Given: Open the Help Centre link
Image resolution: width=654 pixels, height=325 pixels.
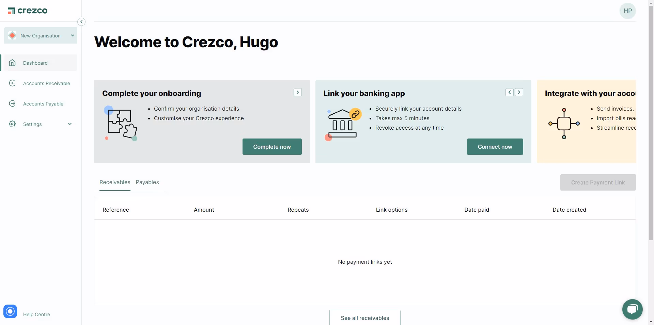Looking at the screenshot, I should [36, 314].
